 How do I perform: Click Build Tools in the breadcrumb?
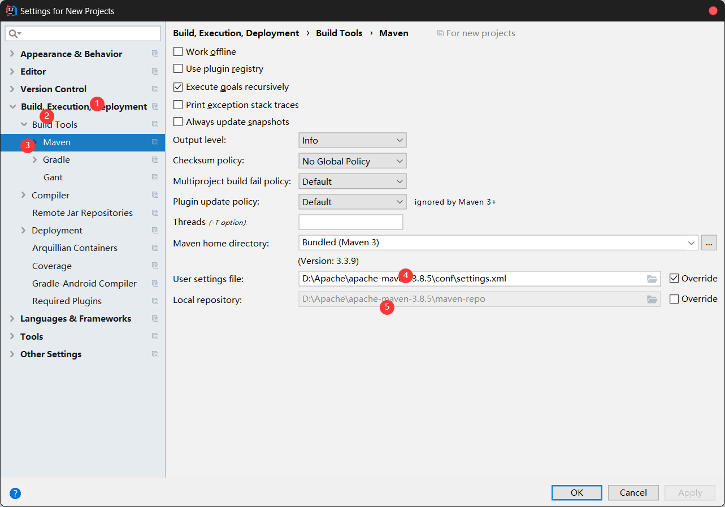point(339,33)
